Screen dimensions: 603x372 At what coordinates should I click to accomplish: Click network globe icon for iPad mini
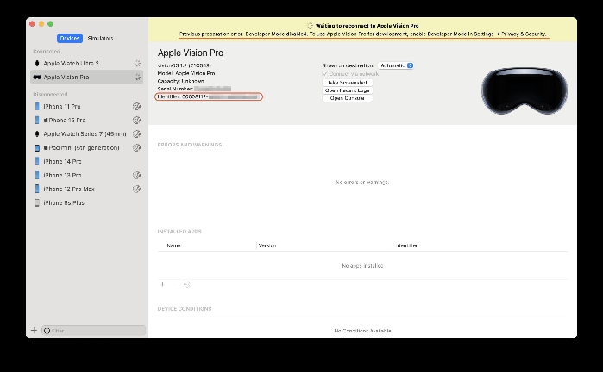point(136,148)
